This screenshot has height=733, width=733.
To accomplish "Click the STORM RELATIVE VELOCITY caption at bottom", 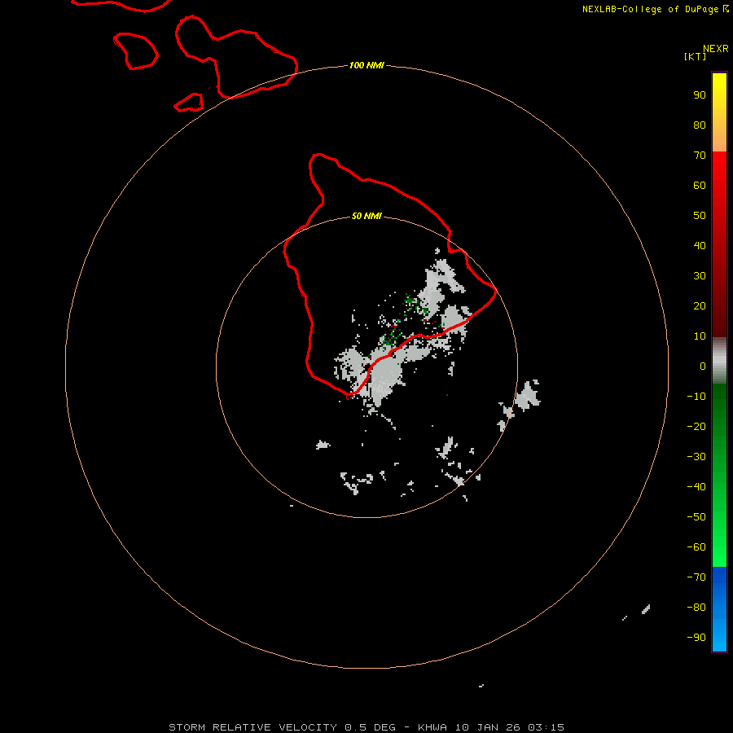I will click(x=366, y=727).
